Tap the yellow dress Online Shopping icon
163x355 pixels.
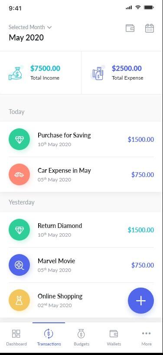click(x=19, y=300)
